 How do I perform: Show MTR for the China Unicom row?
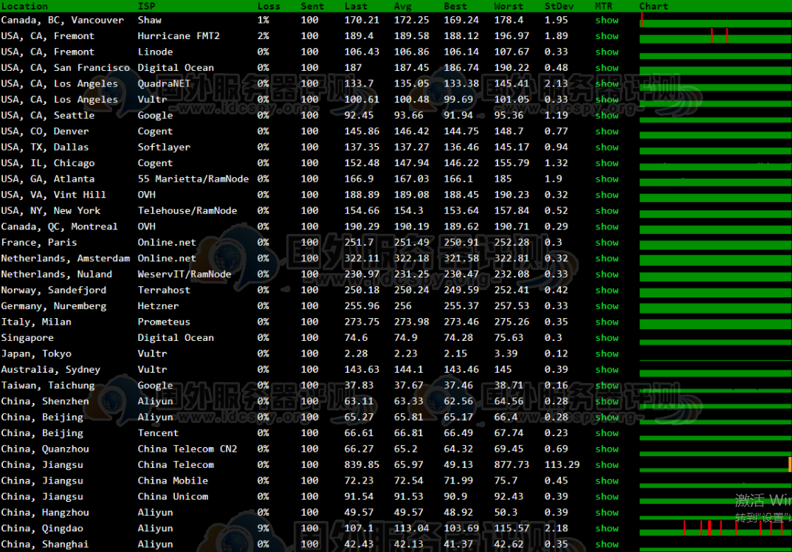tap(607, 497)
